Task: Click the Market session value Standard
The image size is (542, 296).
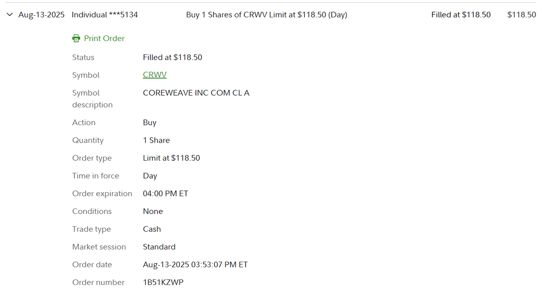Action: pos(159,247)
